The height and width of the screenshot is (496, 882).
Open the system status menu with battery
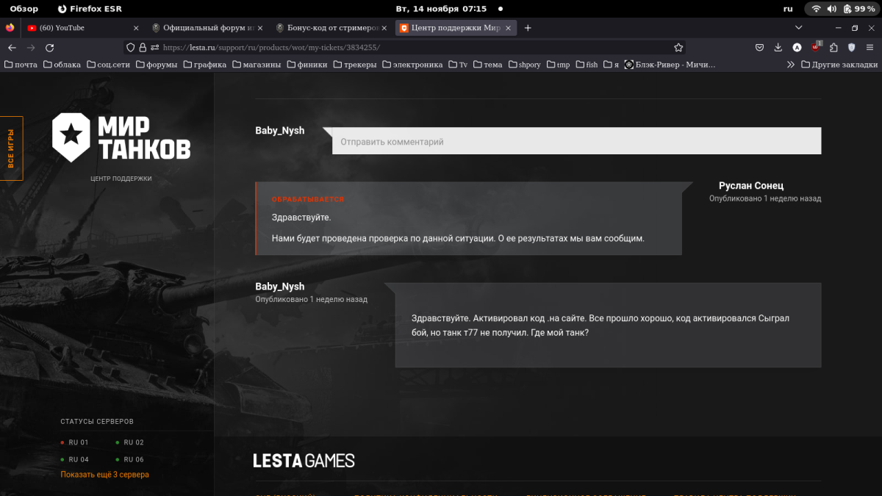click(x=844, y=9)
